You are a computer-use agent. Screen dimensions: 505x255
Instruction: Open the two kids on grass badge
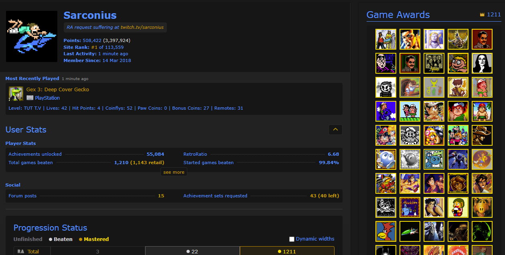pyautogui.click(x=410, y=111)
